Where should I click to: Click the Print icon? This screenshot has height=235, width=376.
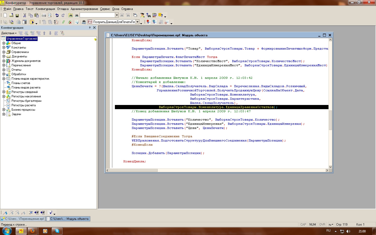tap(44, 15)
